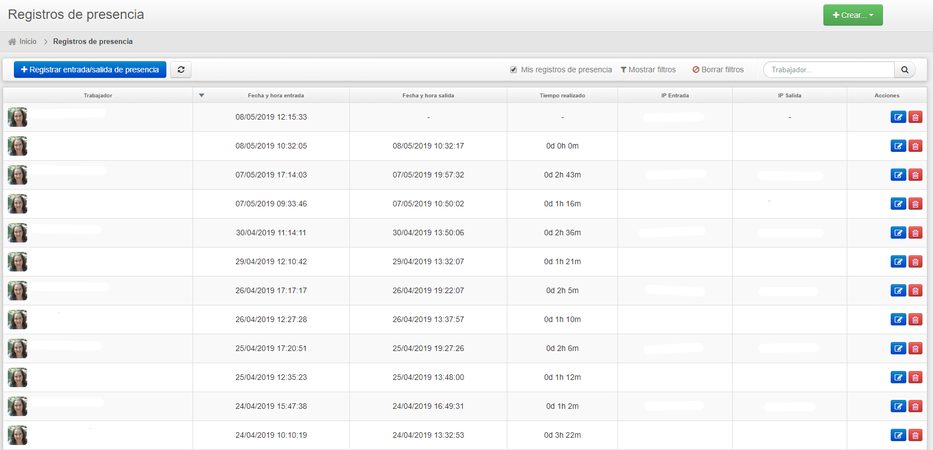Screen dimensions: 933x450
Task: Select duration cell 0d 0h 0m
Action: pyautogui.click(x=562, y=146)
